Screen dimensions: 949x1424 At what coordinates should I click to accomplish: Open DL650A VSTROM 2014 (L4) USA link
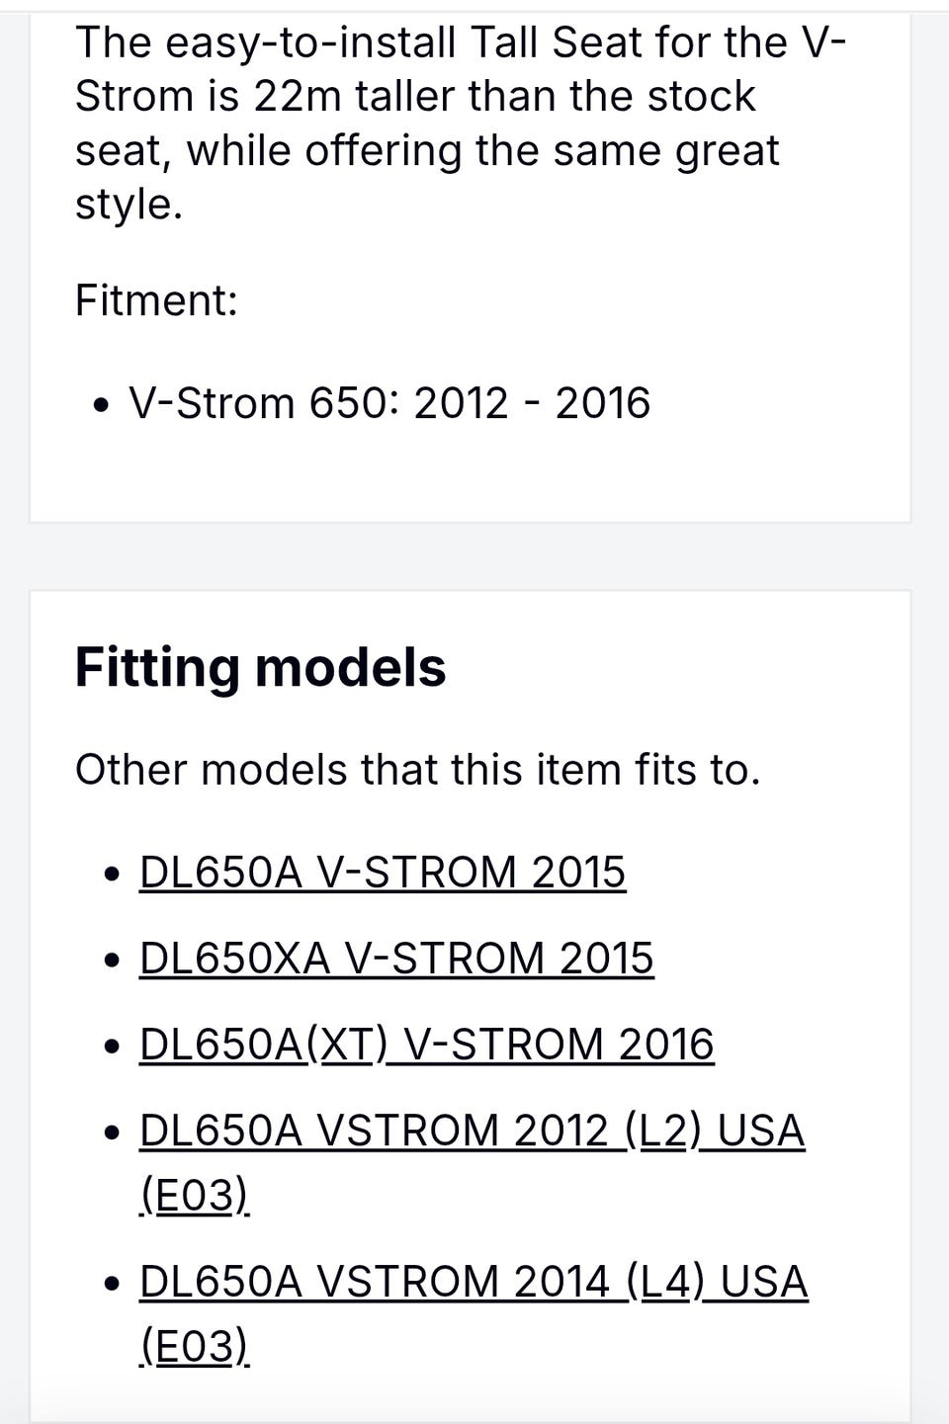474,1283
